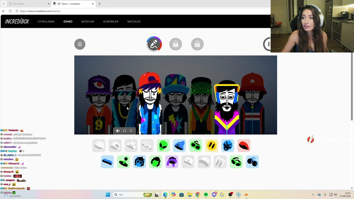The width and height of the screenshot is (354, 199).
Task: Toggle the bearded character with yellow headphones
Action: pos(227,107)
